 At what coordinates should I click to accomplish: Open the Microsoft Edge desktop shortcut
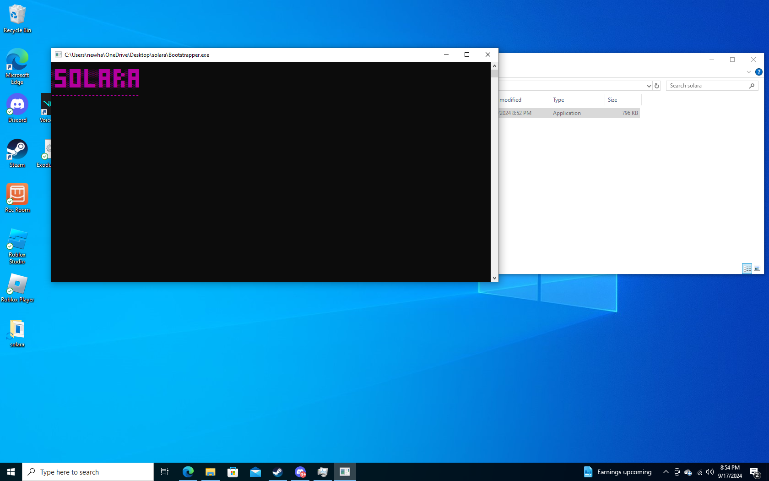tap(17, 66)
